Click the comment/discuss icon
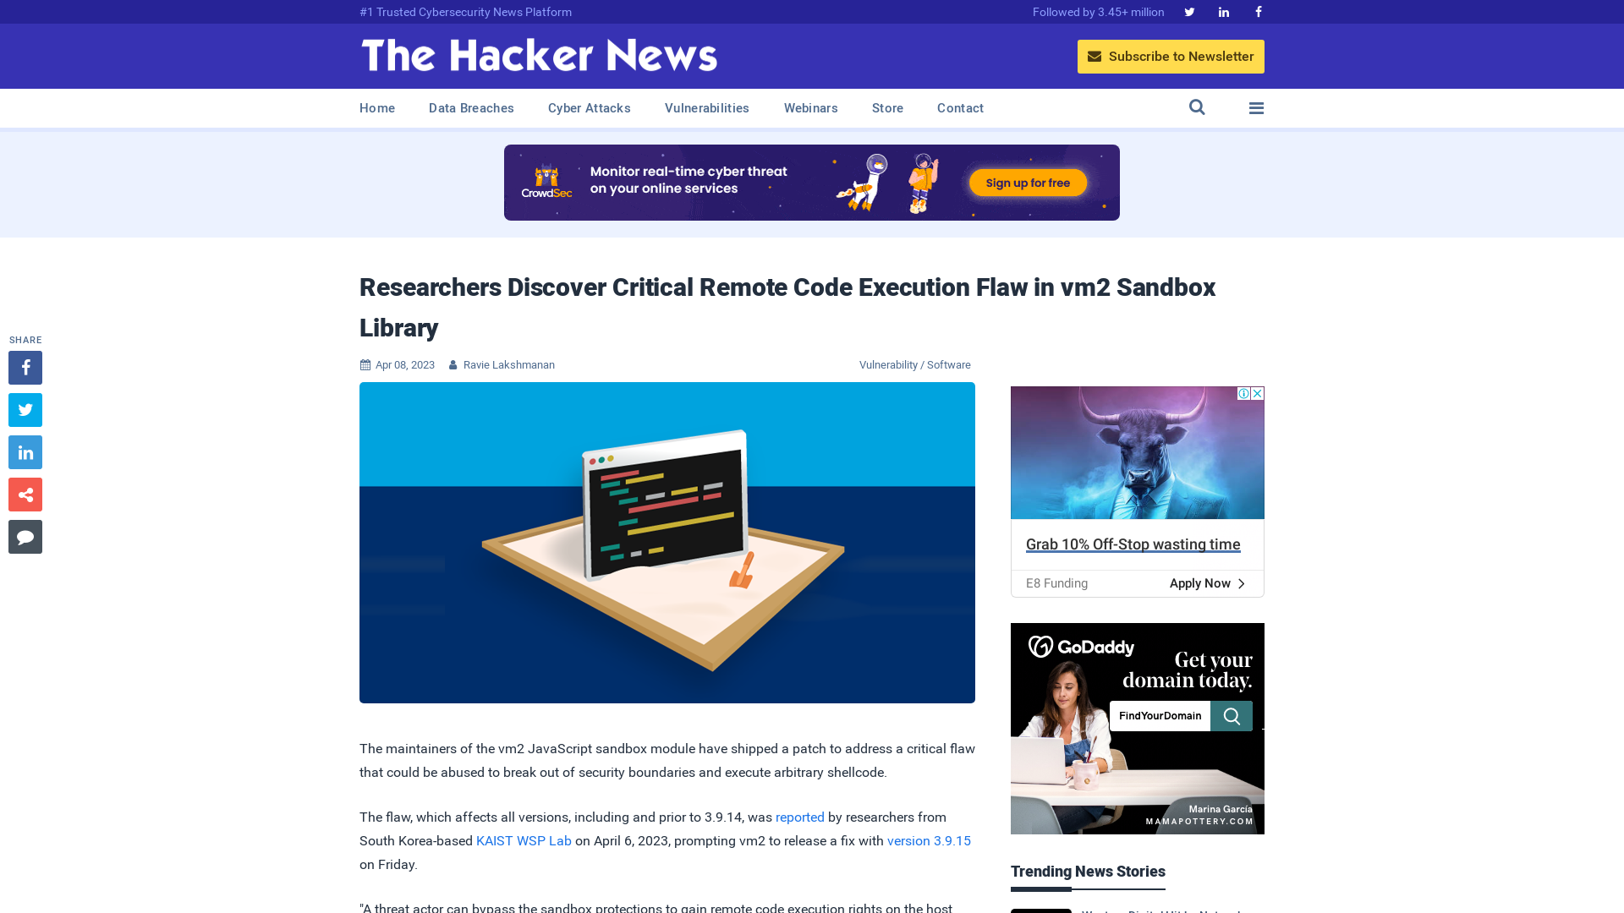This screenshot has width=1624, height=913. [25, 536]
